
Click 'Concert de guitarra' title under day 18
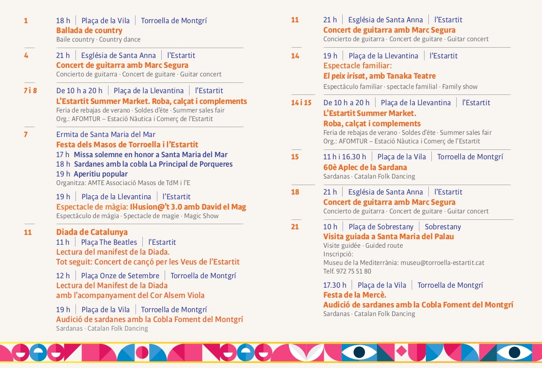point(389,202)
